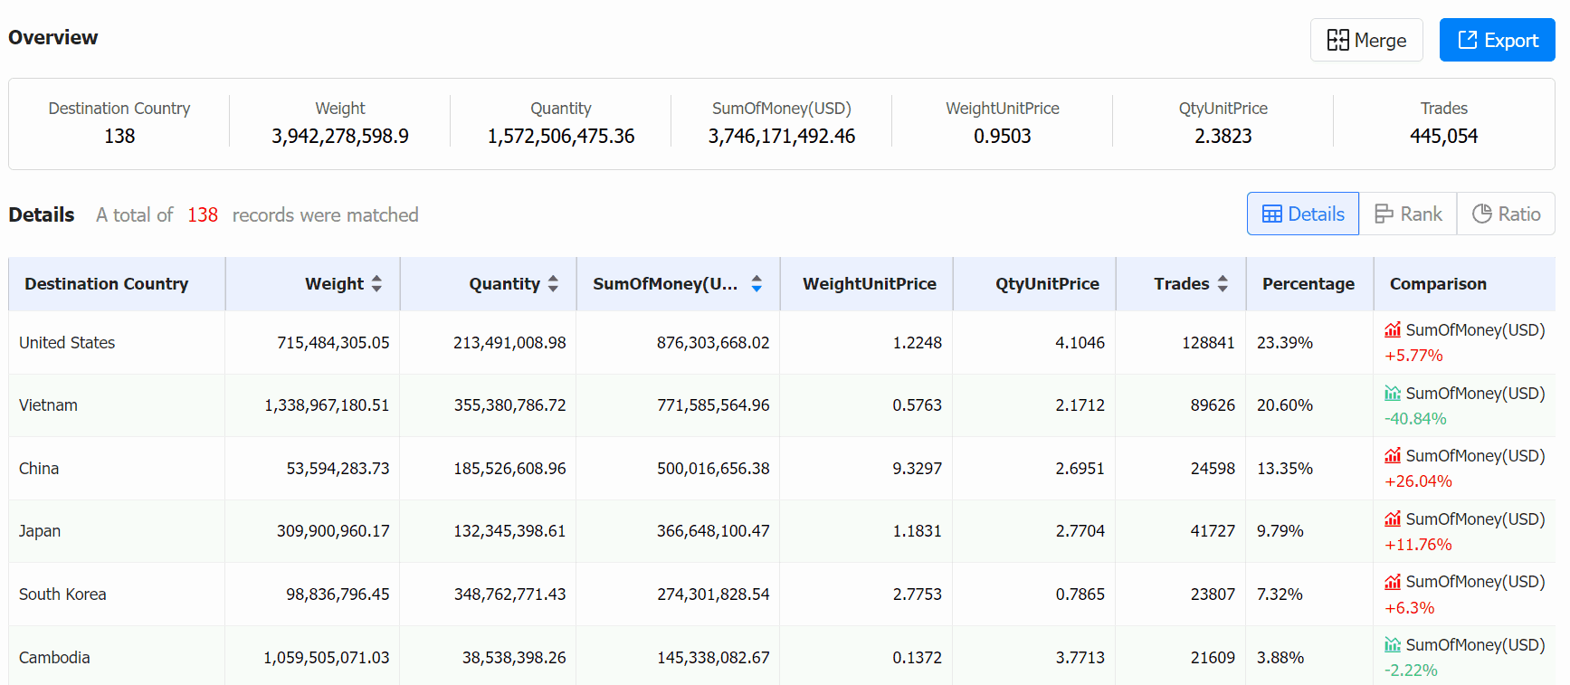Open the Ratio pie chart view
The width and height of the screenshot is (1570, 685).
point(1506,214)
